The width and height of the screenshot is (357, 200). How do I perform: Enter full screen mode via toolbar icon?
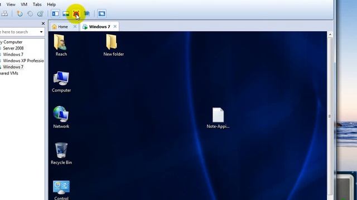pos(76,13)
